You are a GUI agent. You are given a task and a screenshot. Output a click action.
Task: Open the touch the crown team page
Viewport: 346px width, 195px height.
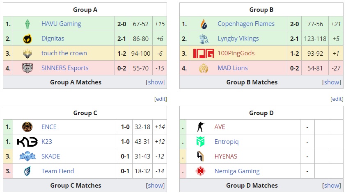click(x=64, y=53)
